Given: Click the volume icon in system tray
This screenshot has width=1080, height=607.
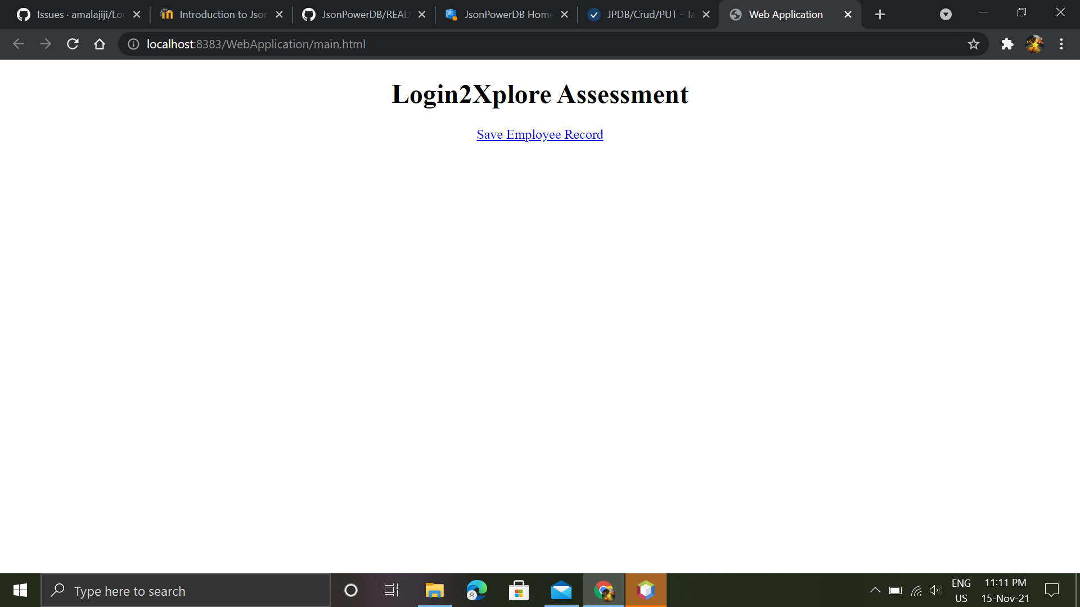Looking at the screenshot, I should pos(935,590).
